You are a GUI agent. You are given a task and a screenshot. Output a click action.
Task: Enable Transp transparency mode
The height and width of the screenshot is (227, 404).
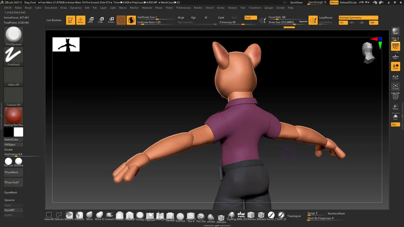[395, 107]
